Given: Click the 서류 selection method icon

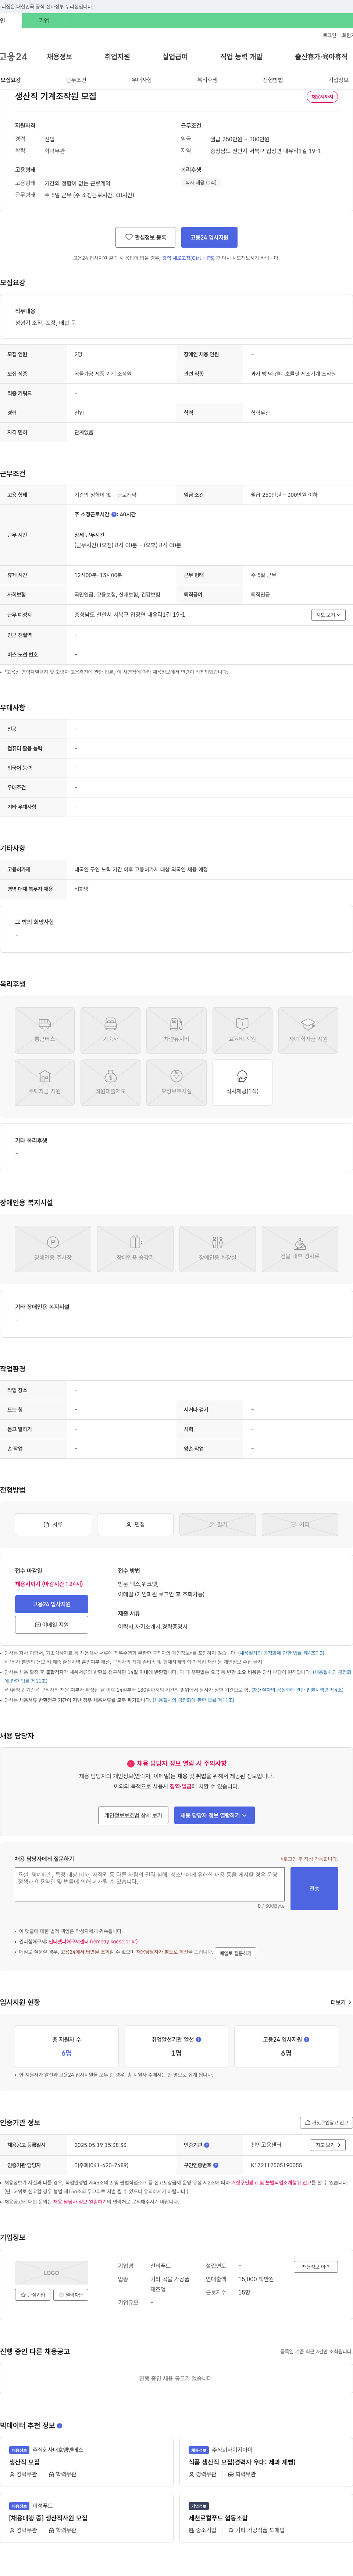Looking at the screenshot, I should 53,1524.
